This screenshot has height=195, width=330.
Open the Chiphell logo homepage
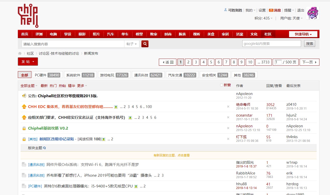click(x=28, y=16)
